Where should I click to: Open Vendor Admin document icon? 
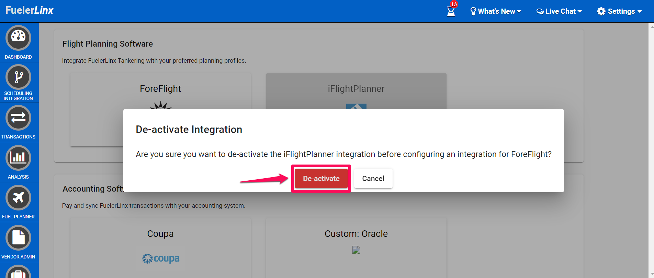point(18,238)
